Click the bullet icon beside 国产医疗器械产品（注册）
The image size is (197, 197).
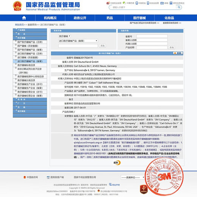coord(16,41)
